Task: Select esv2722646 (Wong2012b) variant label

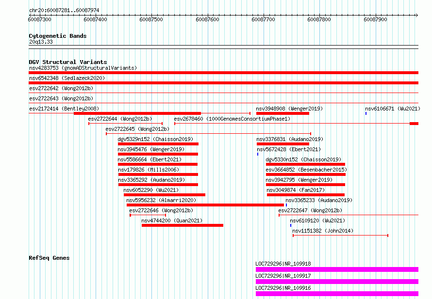Action: point(161,210)
